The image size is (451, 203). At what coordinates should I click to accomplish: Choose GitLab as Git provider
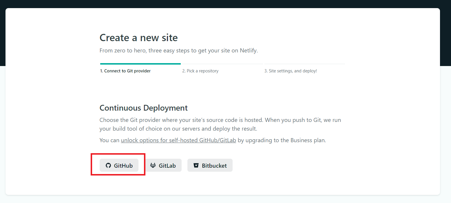coord(163,165)
